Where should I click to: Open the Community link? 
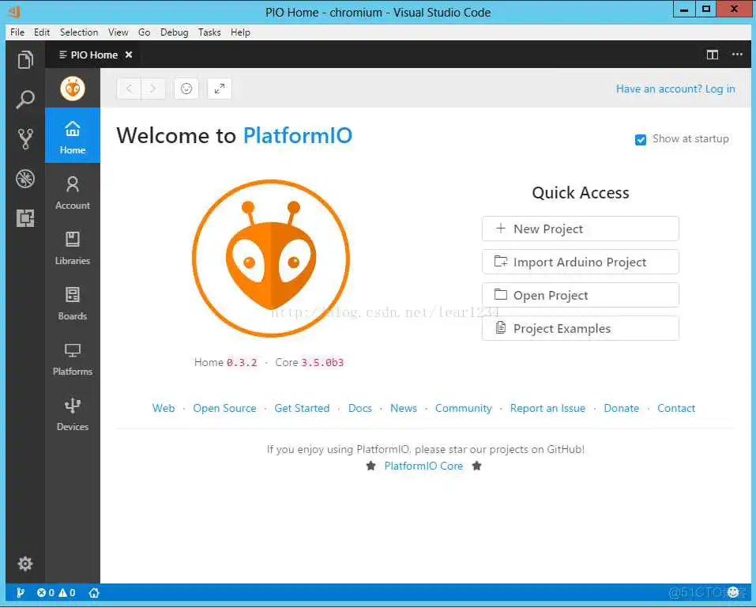pos(464,408)
